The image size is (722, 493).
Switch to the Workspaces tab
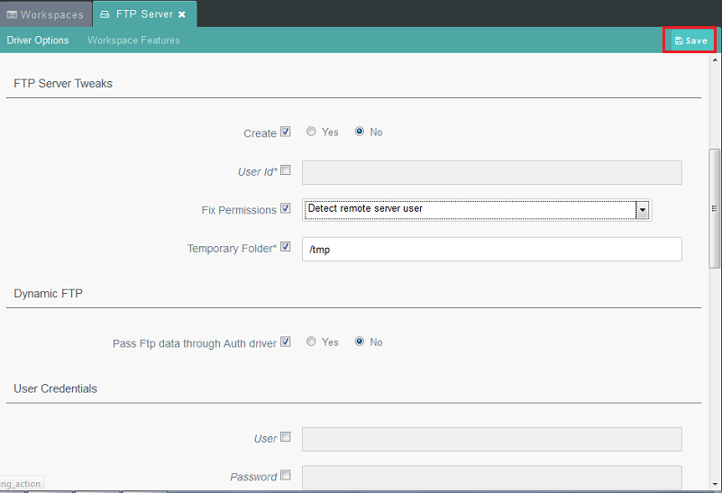(x=45, y=14)
